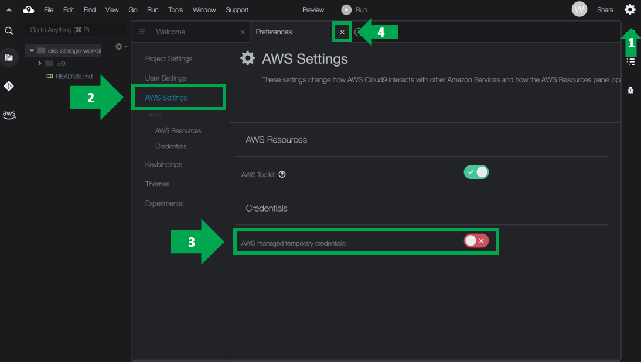This screenshot has width=641, height=363.
Task: Click the Share button
Action: tap(605, 10)
